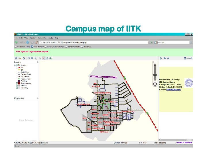Click the plus button atop zoom slider
Viewport: 207px width, 155px height.
[x=155, y=65]
